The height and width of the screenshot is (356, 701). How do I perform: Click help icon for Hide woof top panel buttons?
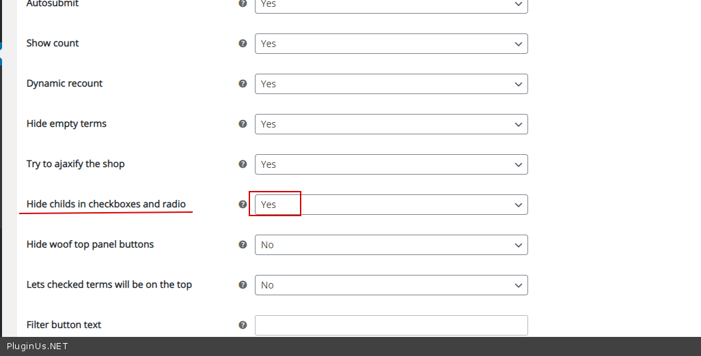click(x=243, y=244)
